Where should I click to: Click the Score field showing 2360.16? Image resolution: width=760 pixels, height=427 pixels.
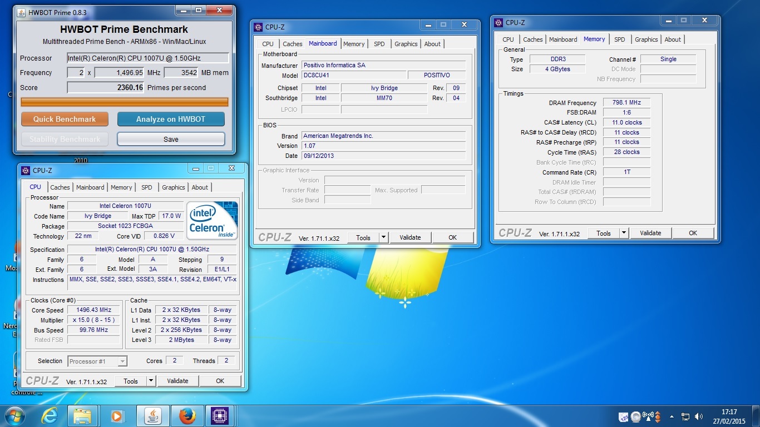[106, 87]
